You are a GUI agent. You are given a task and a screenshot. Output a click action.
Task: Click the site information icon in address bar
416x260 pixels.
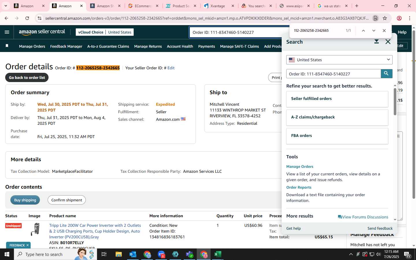(40, 18)
